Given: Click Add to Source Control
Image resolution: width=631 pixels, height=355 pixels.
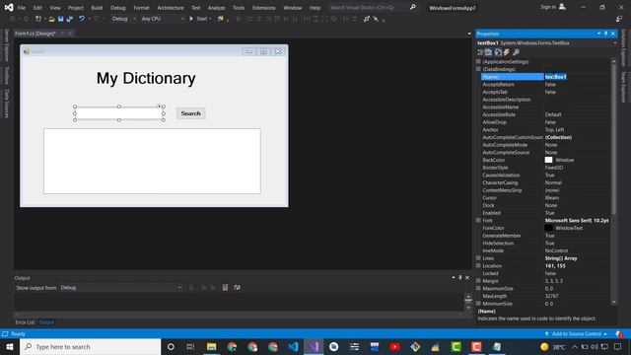Looking at the screenshot, I should point(576,334).
